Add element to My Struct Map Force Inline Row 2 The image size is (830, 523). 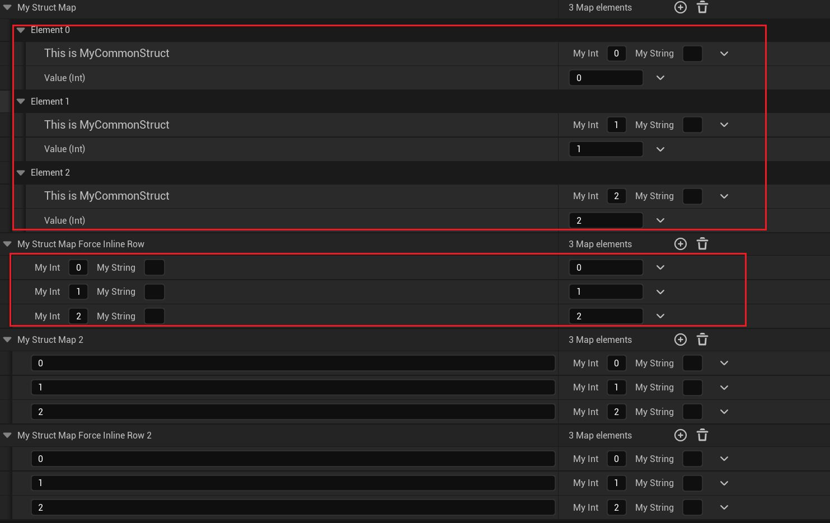(680, 435)
